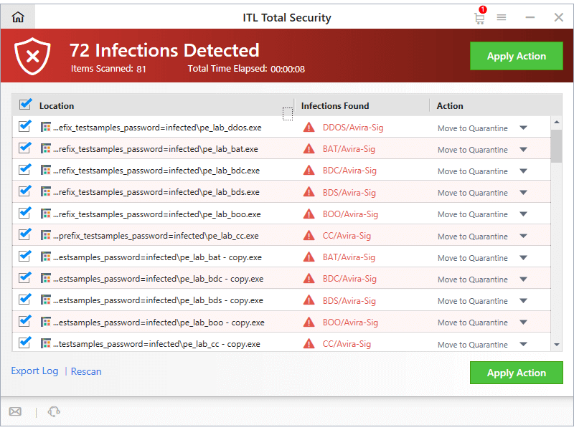Uncheck the pe_lab_bat.exe checkbox
This screenshot has width=574, height=430.
click(x=25, y=148)
